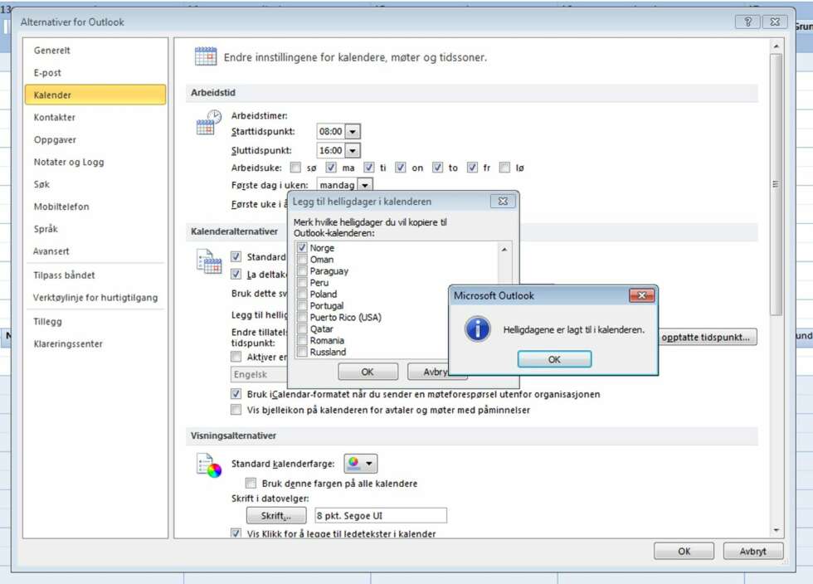813x584 pixels.
Task: Click the help question mark button
Action: 747,22
